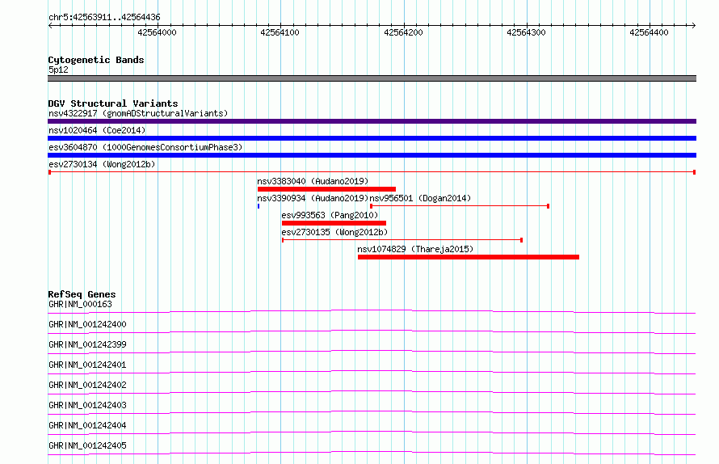Image resolution: width=719 pixels, height=464 pixels.
Task: Open variant esv993563 (Pang2010) label
Action: click(330, 215)
